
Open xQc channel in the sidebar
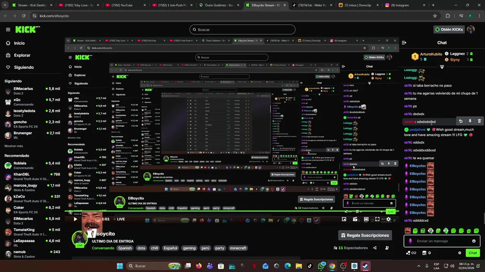coord(32,102)
